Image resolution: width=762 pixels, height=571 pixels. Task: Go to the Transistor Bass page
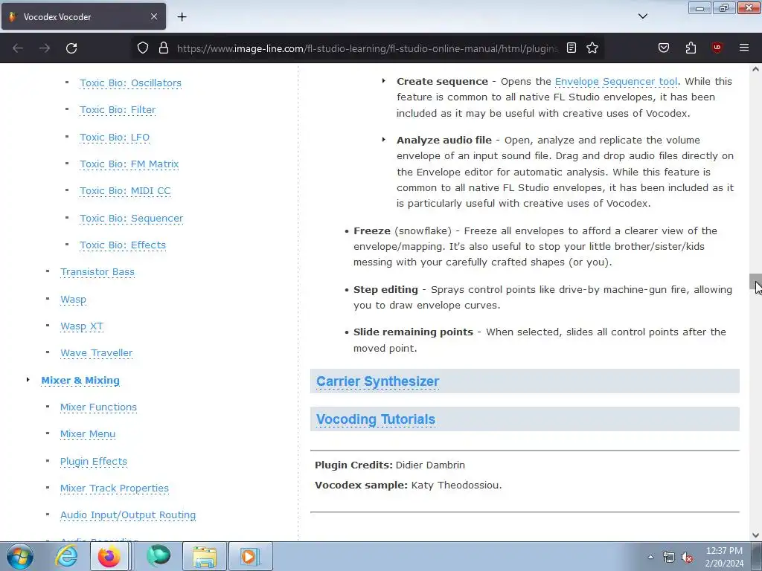point(97,272)
